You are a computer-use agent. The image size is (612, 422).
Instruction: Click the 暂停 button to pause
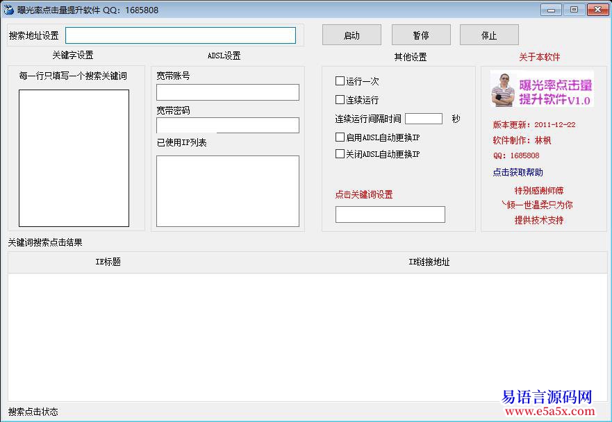[420, 34]
